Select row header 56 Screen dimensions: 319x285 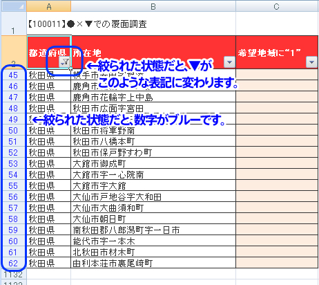pos(13,196)
